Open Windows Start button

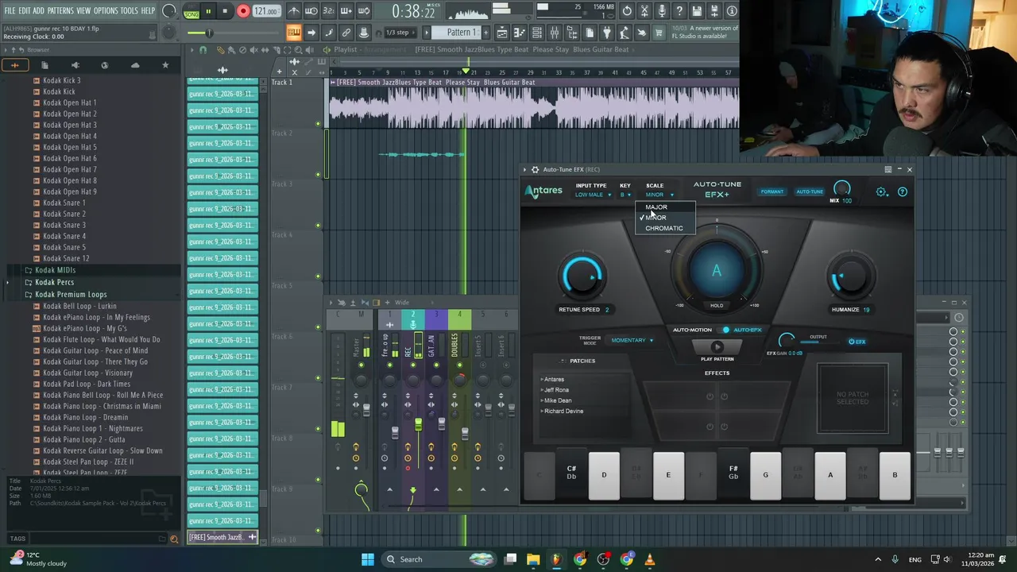click(x=368, y=559)
